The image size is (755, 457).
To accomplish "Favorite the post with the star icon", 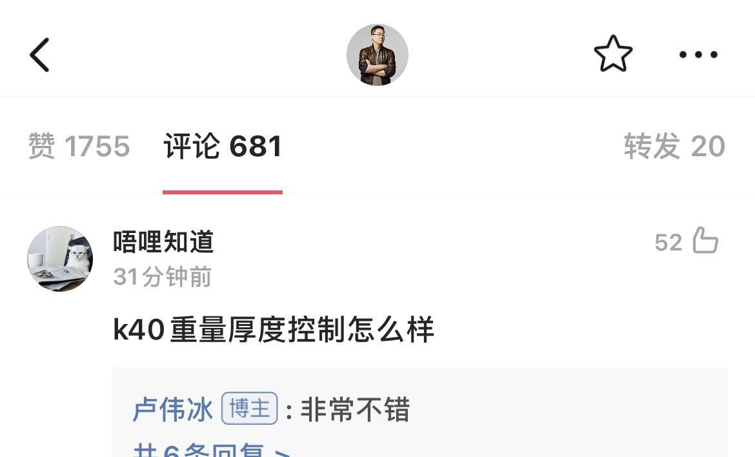I will point(613,54).
